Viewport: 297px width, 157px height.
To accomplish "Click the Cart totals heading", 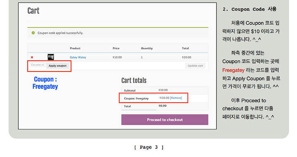I will point(134,81).
